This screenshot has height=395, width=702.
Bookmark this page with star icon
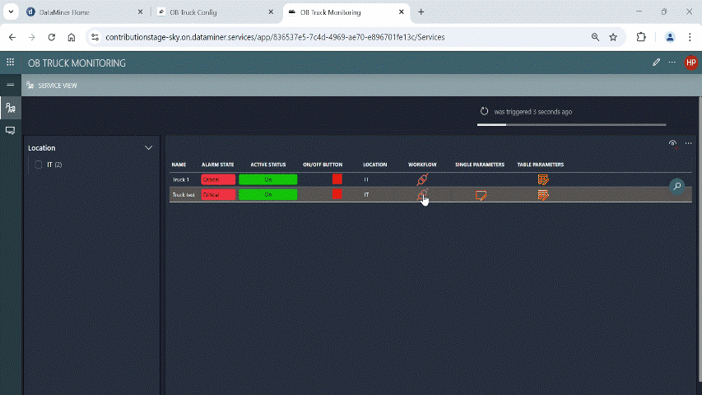pos(613,37)
